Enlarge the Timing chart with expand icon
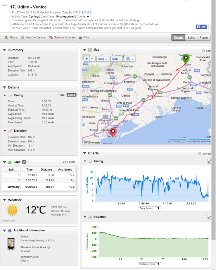Viewport: 216px width, 270px height. [209, 161]
